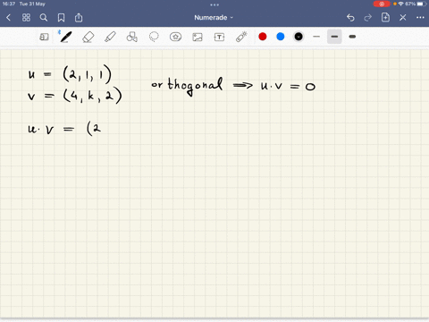The image size is (429, 322).
Task: Select the Shapes tool
Action: tap(132, 37)
